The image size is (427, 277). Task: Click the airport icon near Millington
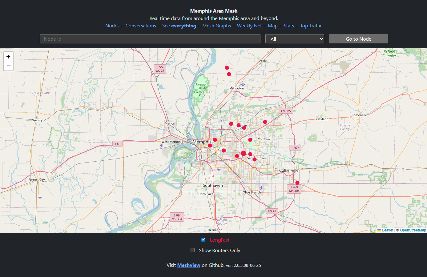[x=243, y=84]
